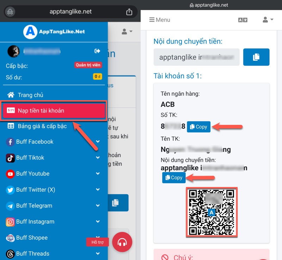Open the hamburger Menu button
This screenshot has height=260, width=282.
click(x=160, y=20)
